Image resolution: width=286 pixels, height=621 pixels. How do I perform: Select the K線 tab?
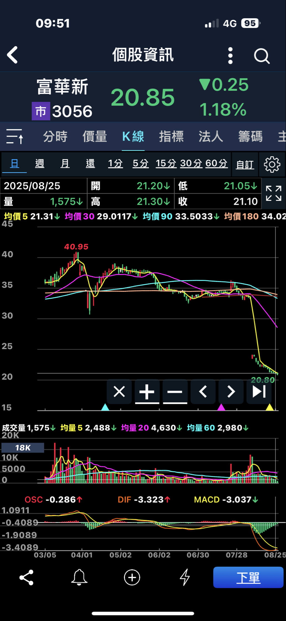[x=133, y=137]
